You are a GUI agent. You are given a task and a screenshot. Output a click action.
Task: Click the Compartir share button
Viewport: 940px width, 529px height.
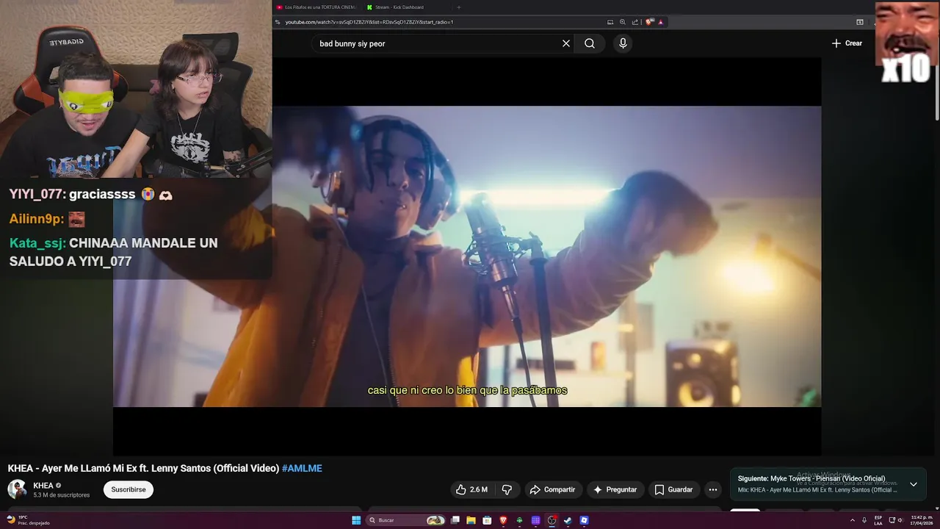pos(552,489)
